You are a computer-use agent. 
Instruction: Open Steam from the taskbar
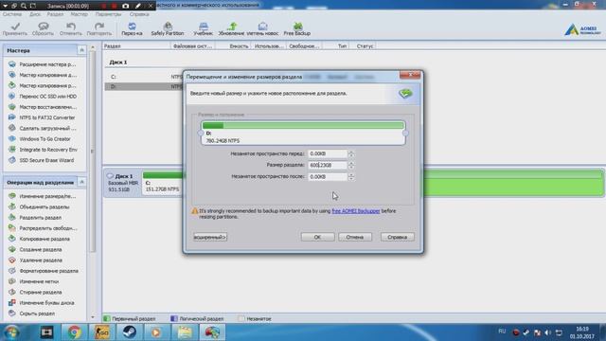click(x=130, y=332)
